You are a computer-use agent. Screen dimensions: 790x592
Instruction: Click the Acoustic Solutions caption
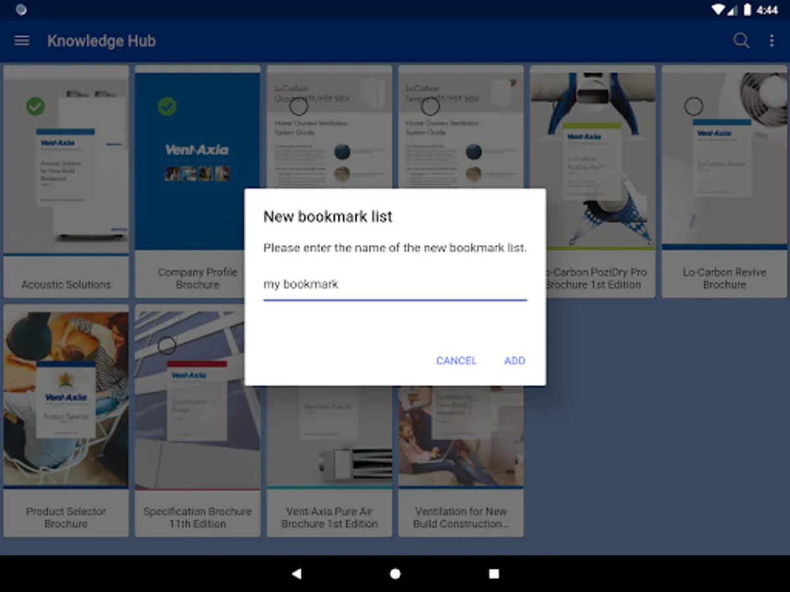[66, 285]
